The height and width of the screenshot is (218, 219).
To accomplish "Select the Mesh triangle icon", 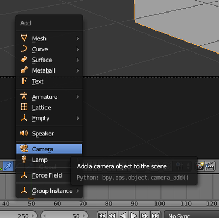I will (24, 38).
